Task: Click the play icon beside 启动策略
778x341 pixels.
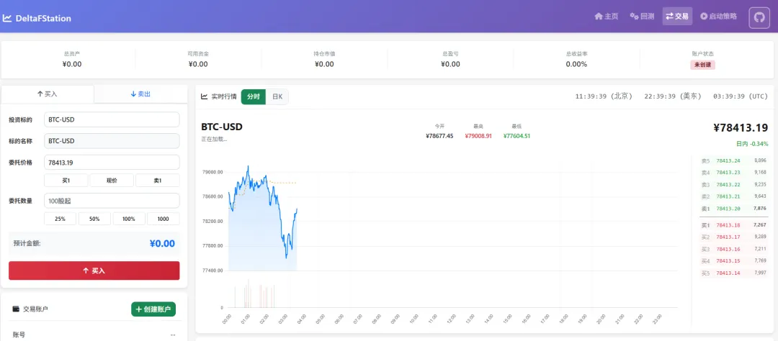Action: coord(704,17)
